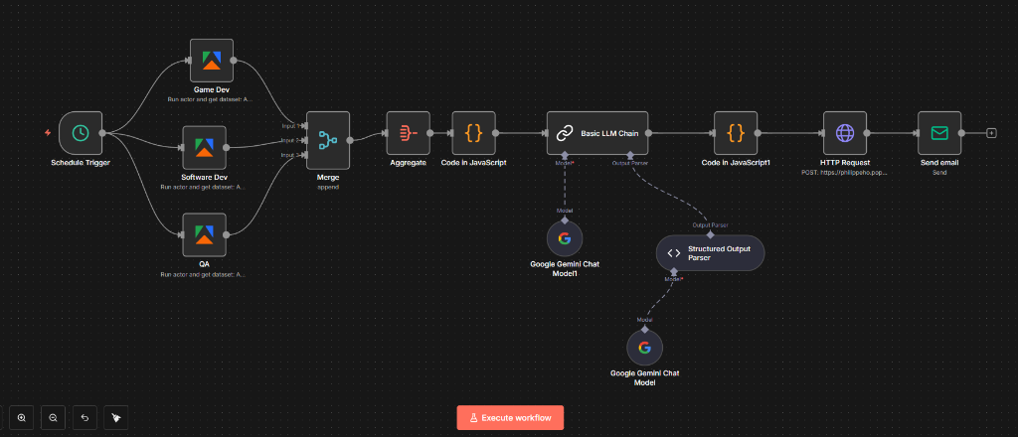Reset the canvas zoom with the arrow icon

click(x=85, y=417)
